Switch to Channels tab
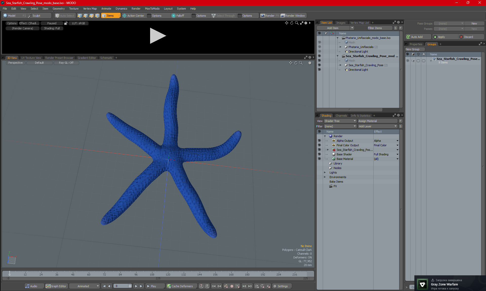This screenshot has height=291, width=486. 341,116
